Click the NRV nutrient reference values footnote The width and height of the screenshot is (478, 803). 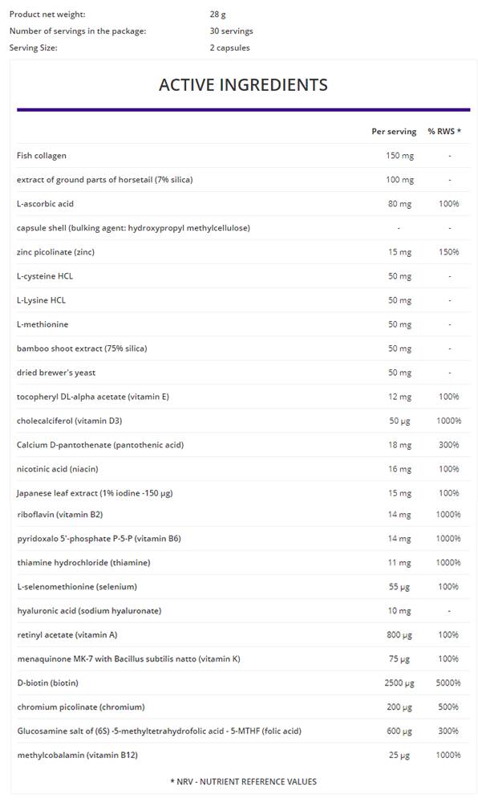pyautogui.click(x=243, y=781)
